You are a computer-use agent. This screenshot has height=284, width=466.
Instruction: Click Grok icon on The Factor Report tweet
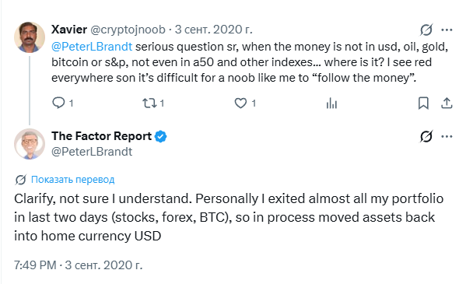tap(426, 136)
